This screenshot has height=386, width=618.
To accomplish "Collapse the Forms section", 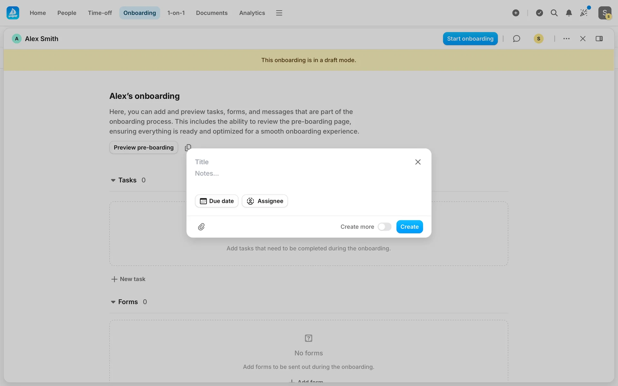I will pos(113,302).
